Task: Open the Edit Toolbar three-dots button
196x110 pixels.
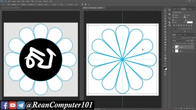Action: pyautogui.click(x=165, y=64)
